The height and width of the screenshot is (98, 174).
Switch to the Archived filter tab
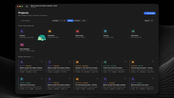coord(77,21)
